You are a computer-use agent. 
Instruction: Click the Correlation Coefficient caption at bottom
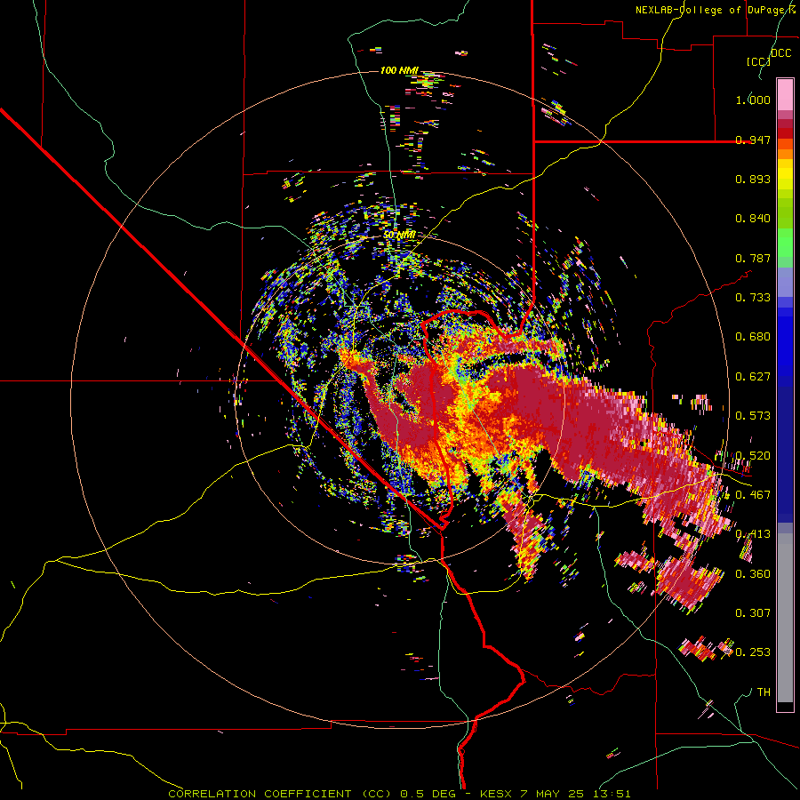click(x=399, y=794)
